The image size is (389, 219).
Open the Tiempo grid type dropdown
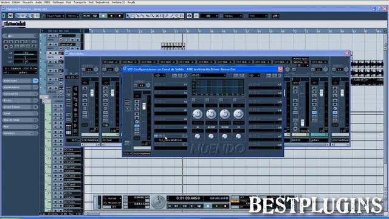[233, 16]
